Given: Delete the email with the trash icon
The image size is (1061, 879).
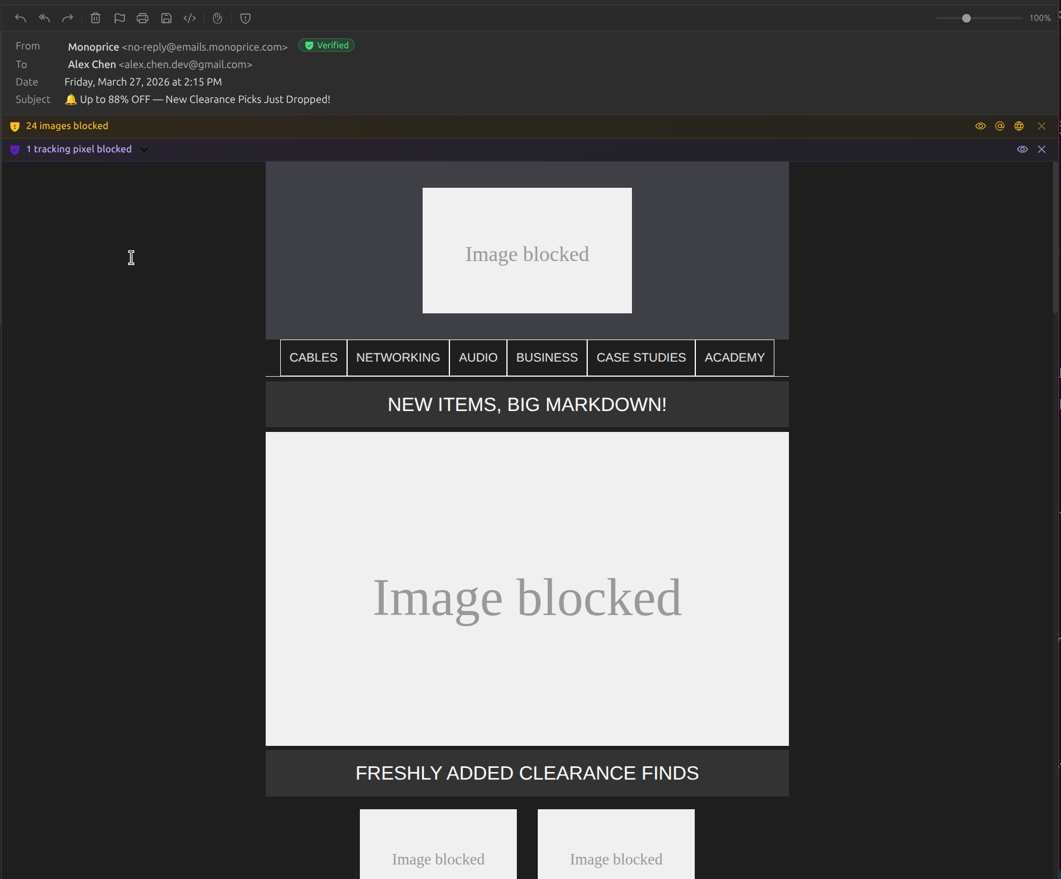Looking at the screenshot, I should tap(95, 18).
